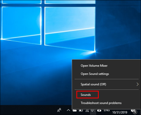Viewport: 141px width, 115px height.
Task: Open Spatial sound submenu arrow
Action: click(137, 84)
